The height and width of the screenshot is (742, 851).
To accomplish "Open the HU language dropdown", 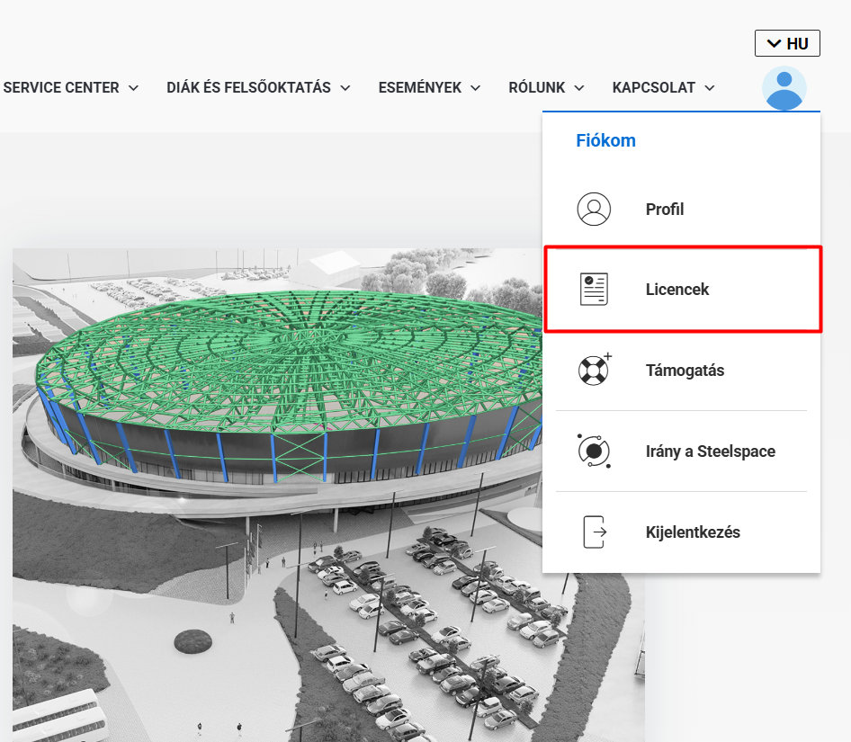I will point(787,43).
